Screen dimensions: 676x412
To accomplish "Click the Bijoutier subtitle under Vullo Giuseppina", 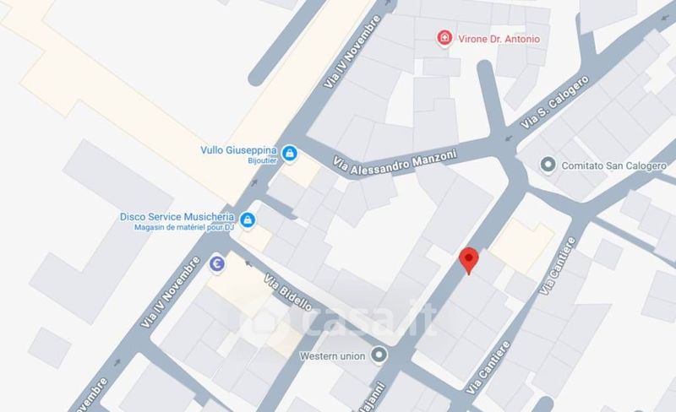I will [262, 160].
